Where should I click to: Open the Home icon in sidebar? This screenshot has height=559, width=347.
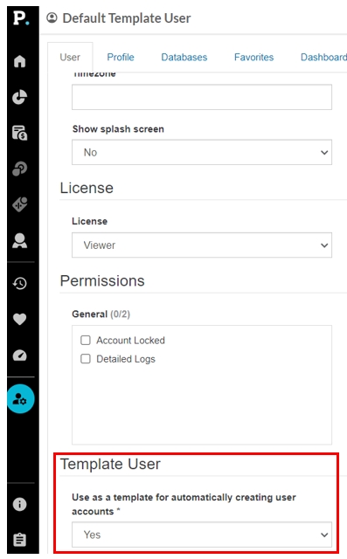pos(19,61)
